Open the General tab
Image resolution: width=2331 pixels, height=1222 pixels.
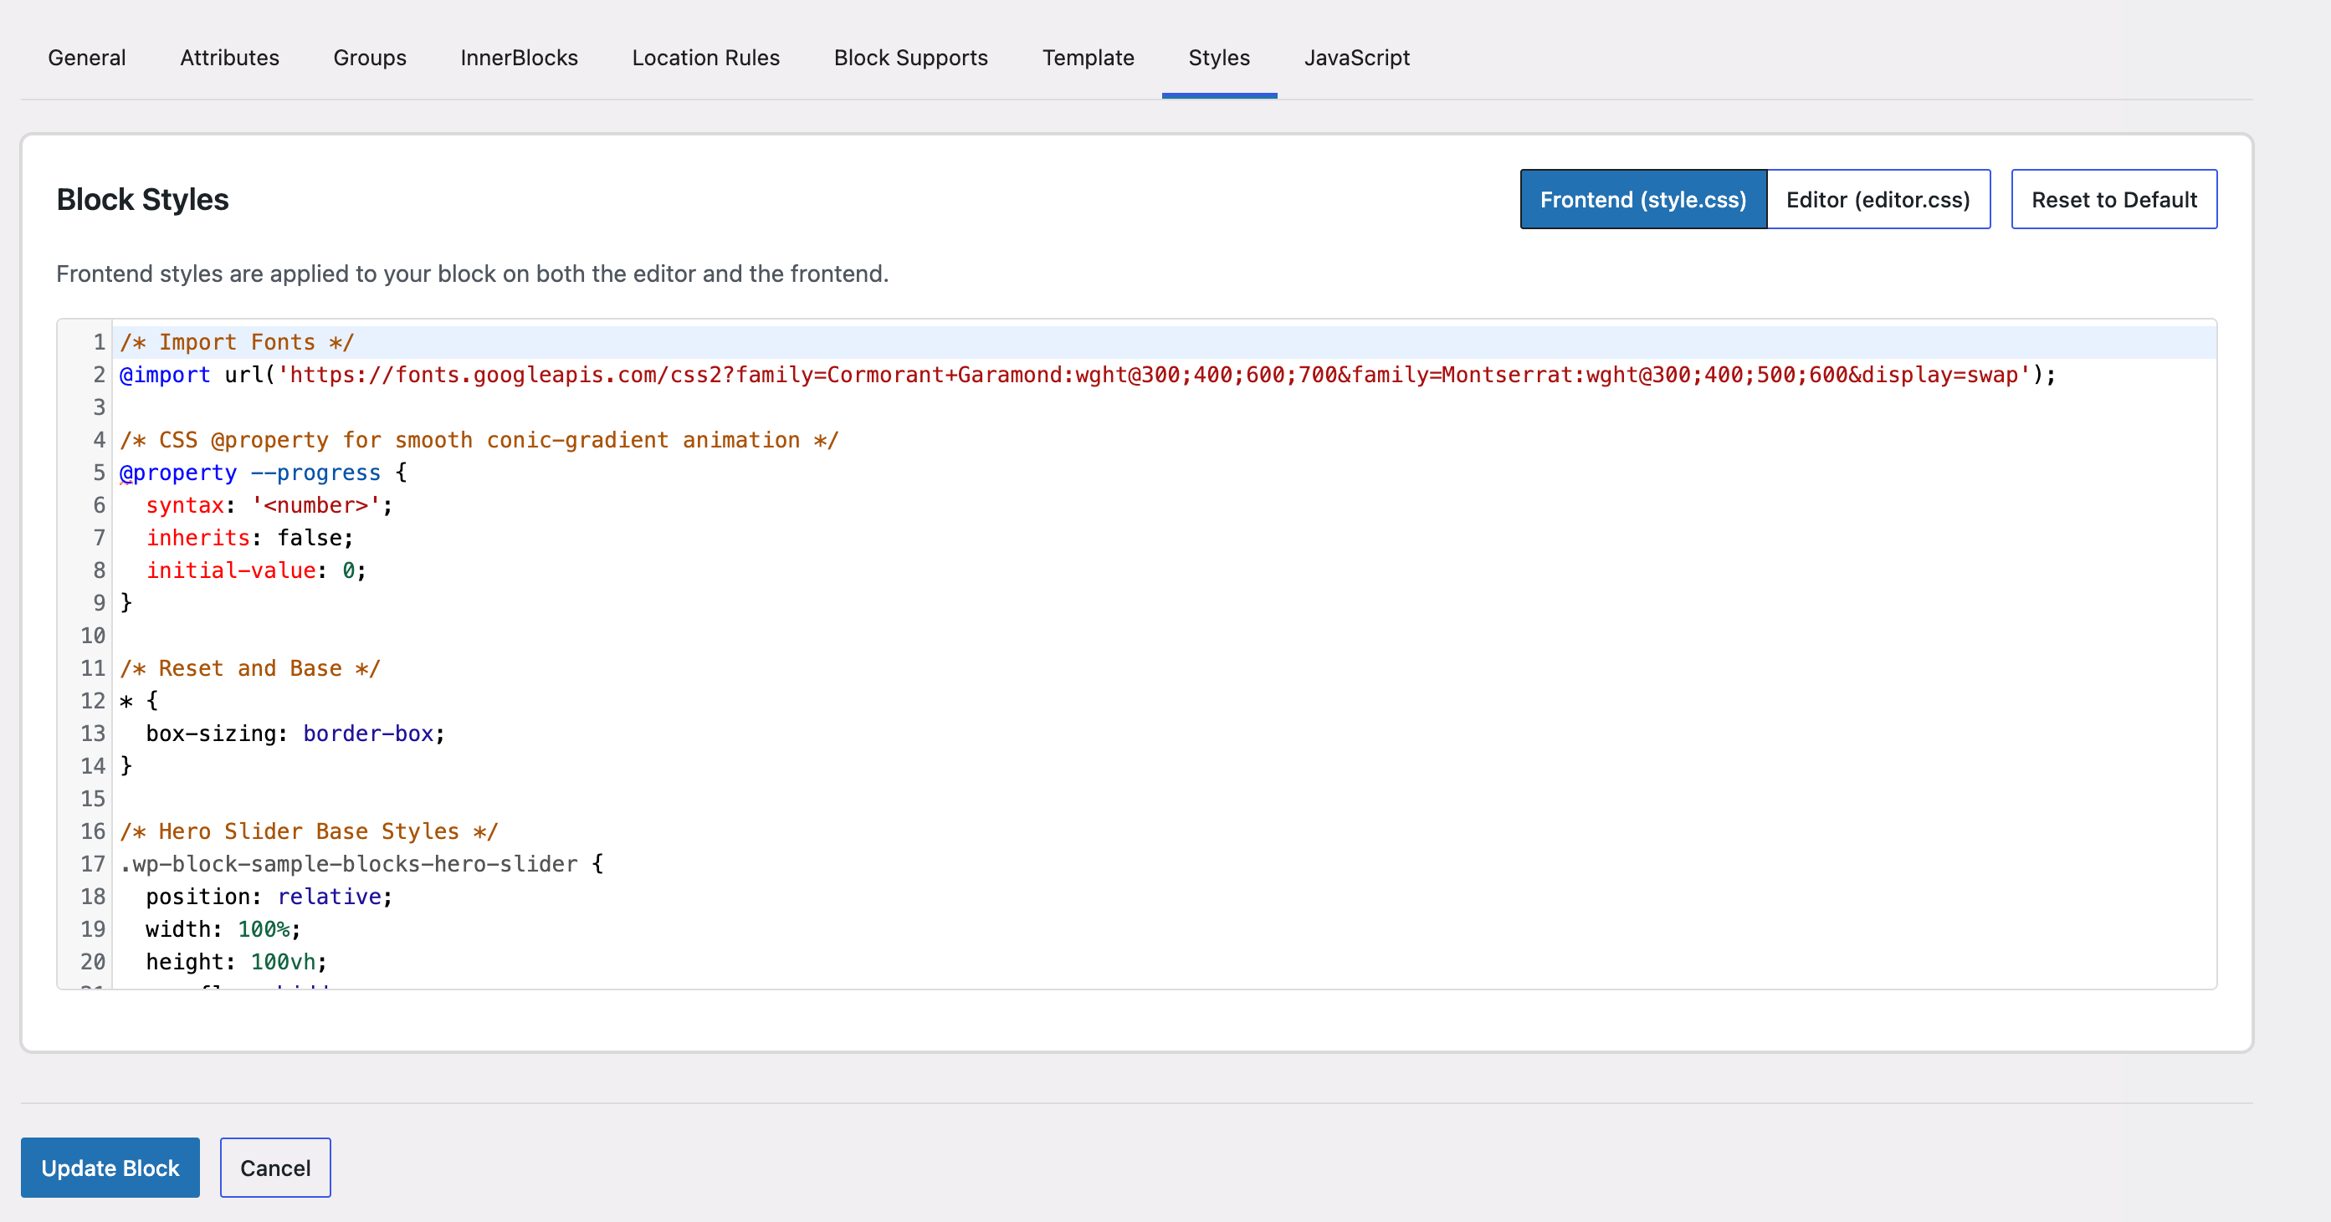(x=87, y=58)
